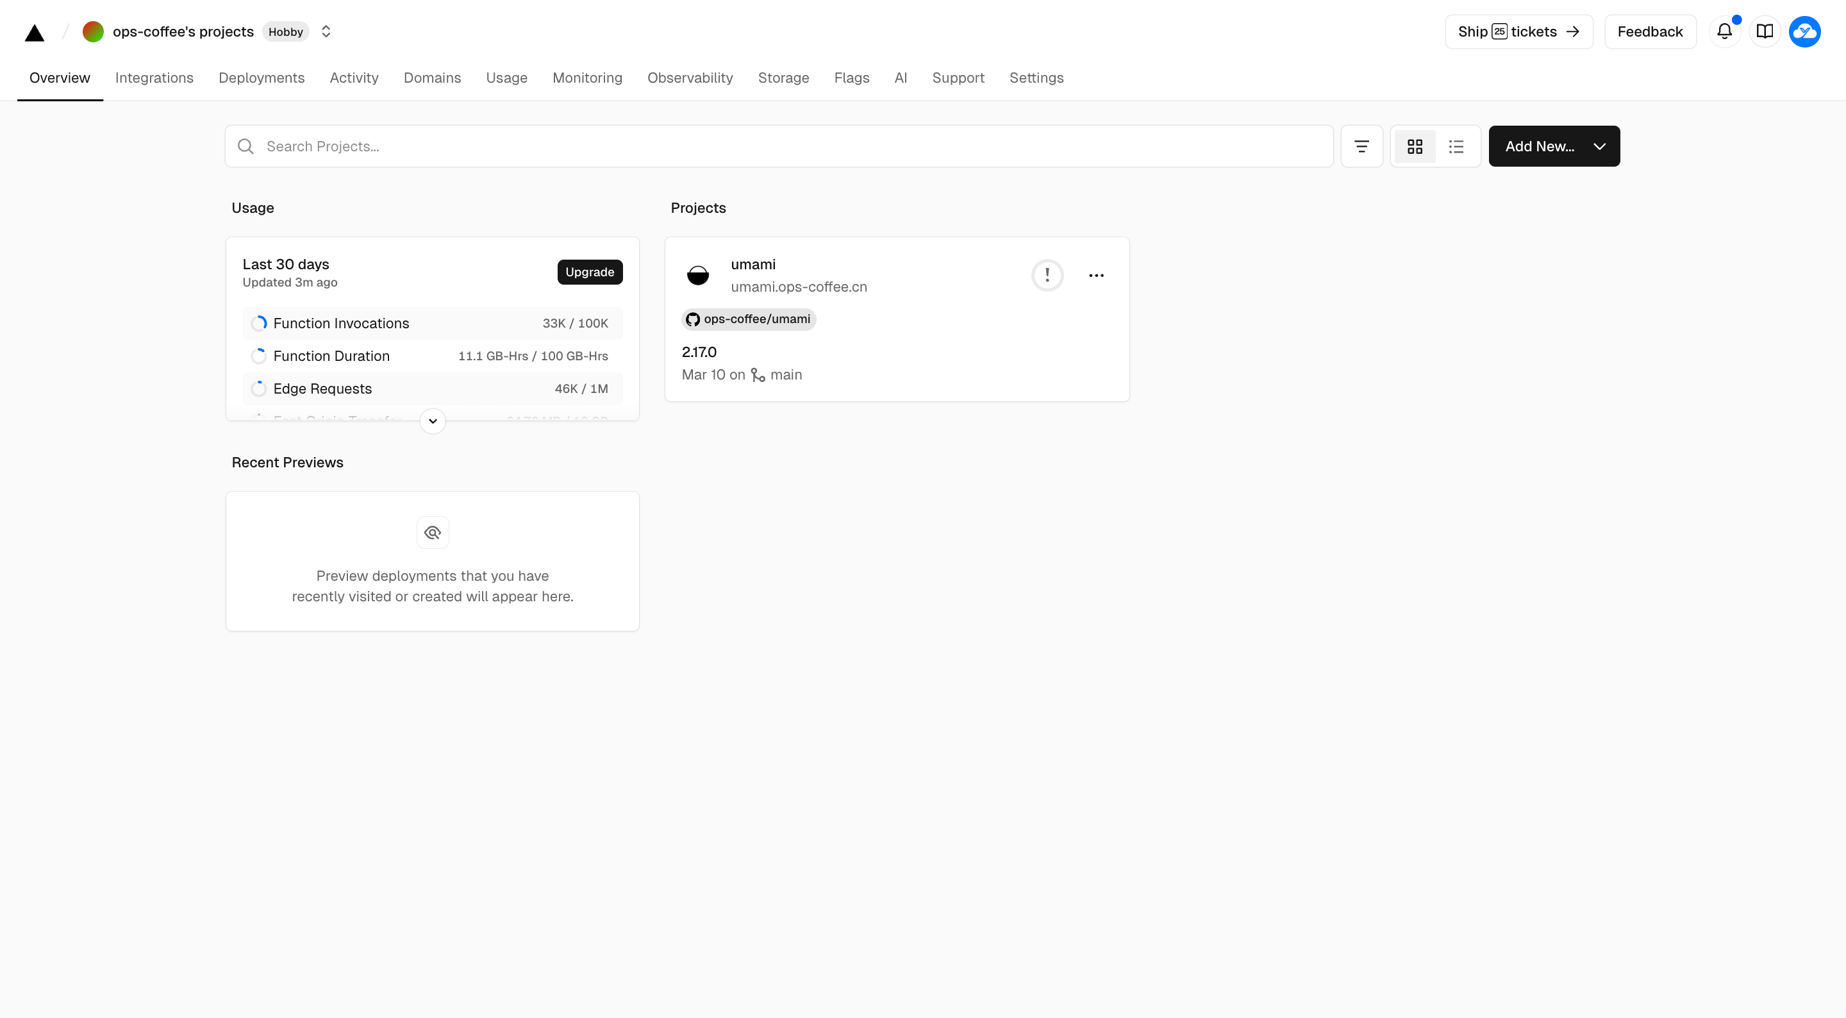The image size is (1846, 1018).
Task: Open the Domains tab
Action: point(432,78)
